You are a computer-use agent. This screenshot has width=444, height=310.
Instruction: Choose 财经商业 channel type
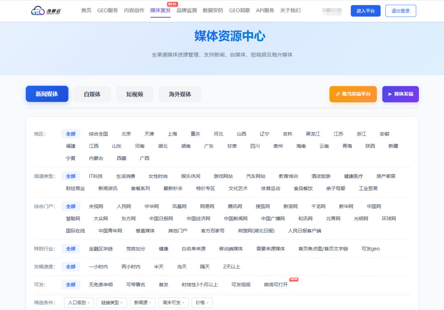(75, 188)
